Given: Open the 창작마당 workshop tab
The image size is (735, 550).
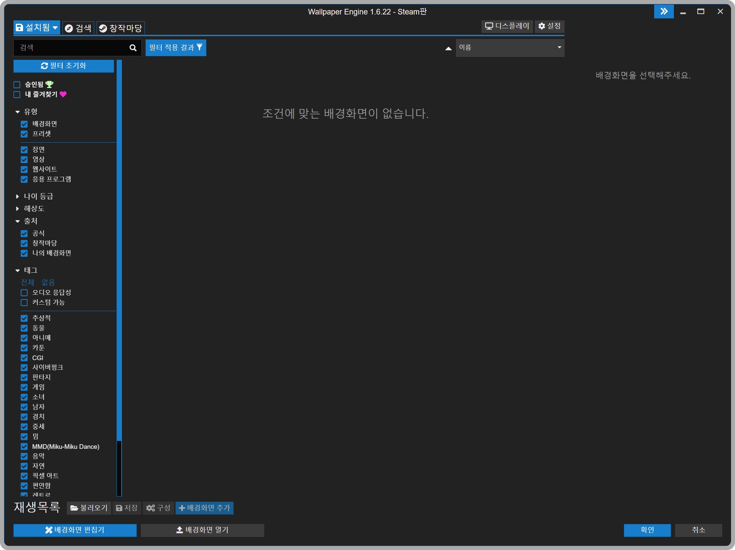Looking at the screenshot, I should (x=121, y=28).
